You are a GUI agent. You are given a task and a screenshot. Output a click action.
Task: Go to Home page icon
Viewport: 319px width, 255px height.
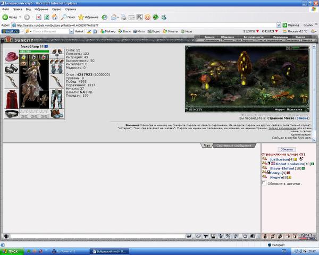coord(55,18)
